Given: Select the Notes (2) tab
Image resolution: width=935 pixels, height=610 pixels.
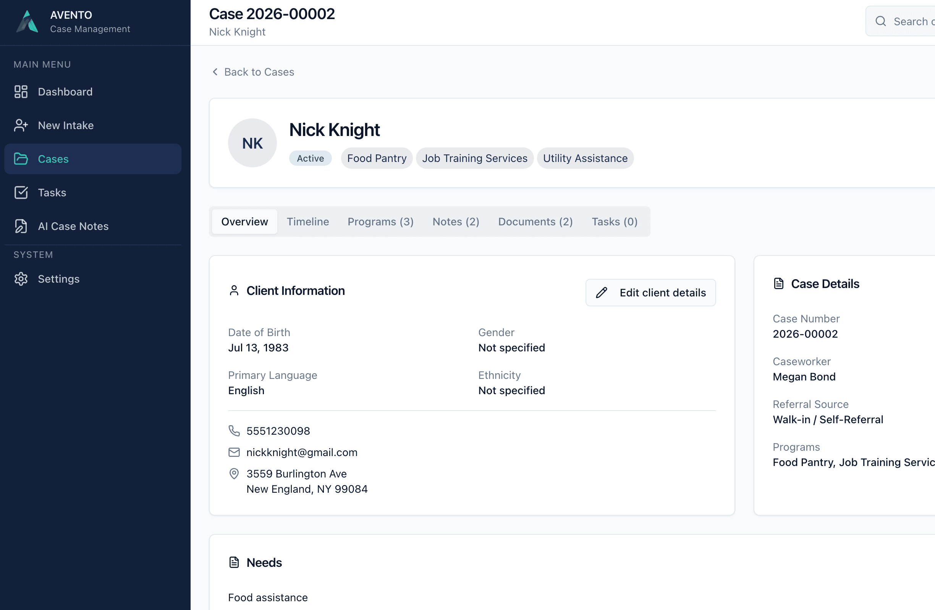Looking at the screenshot, I should pos(456,222).
